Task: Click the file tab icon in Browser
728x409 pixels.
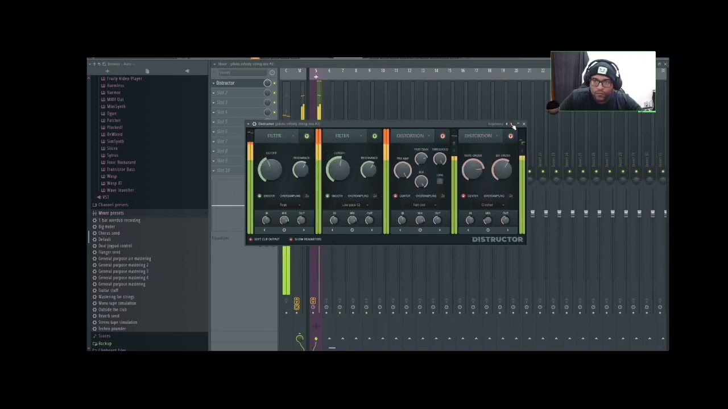Action: point(147,71)
